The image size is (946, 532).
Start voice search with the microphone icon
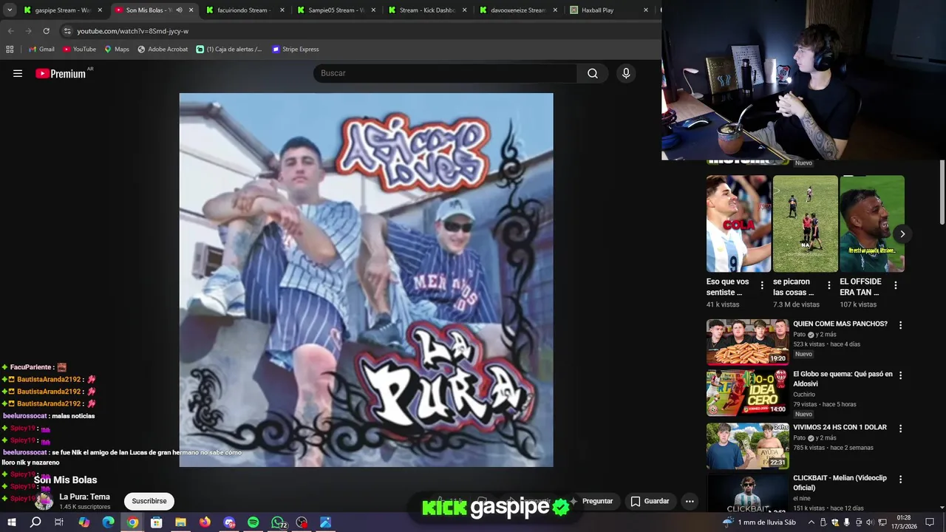[x=626, y=73]
